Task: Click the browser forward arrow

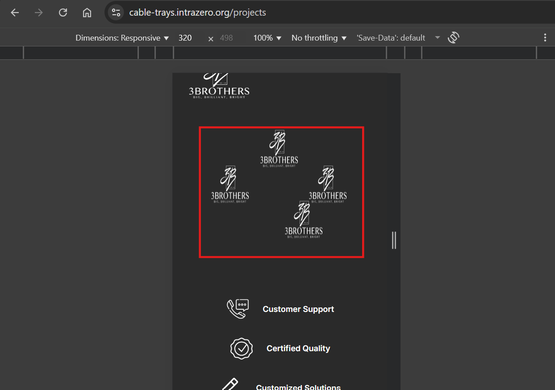Action: 39,12
